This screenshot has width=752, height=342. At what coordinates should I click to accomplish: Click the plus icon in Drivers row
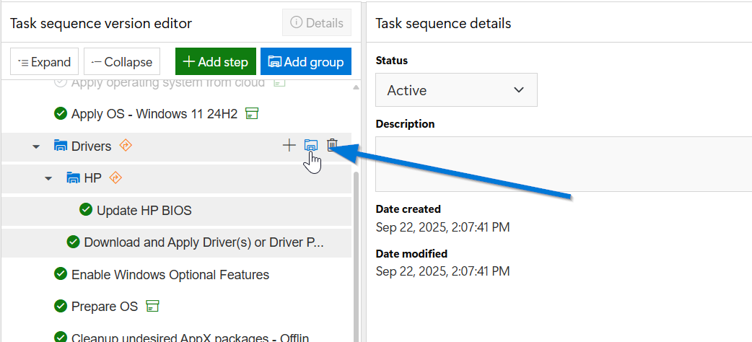click(x=289, y=146)
